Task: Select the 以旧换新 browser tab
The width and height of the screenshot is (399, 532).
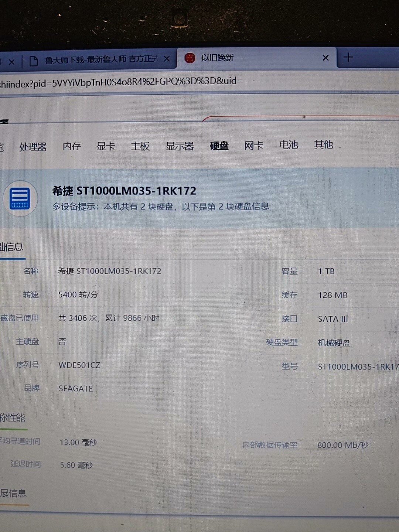Action: tap(257, 58)
